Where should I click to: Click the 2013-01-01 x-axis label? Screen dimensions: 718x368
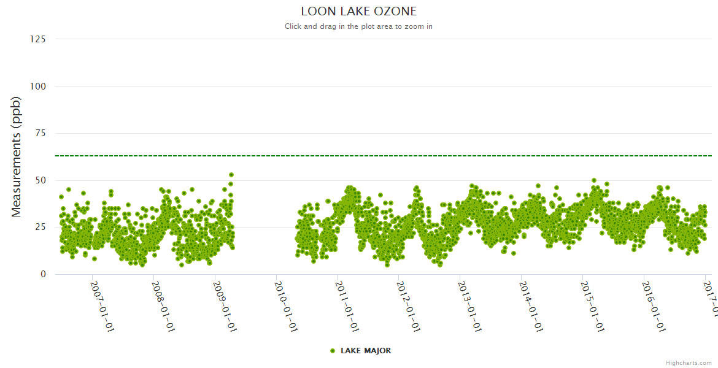[x=471, y=305]
